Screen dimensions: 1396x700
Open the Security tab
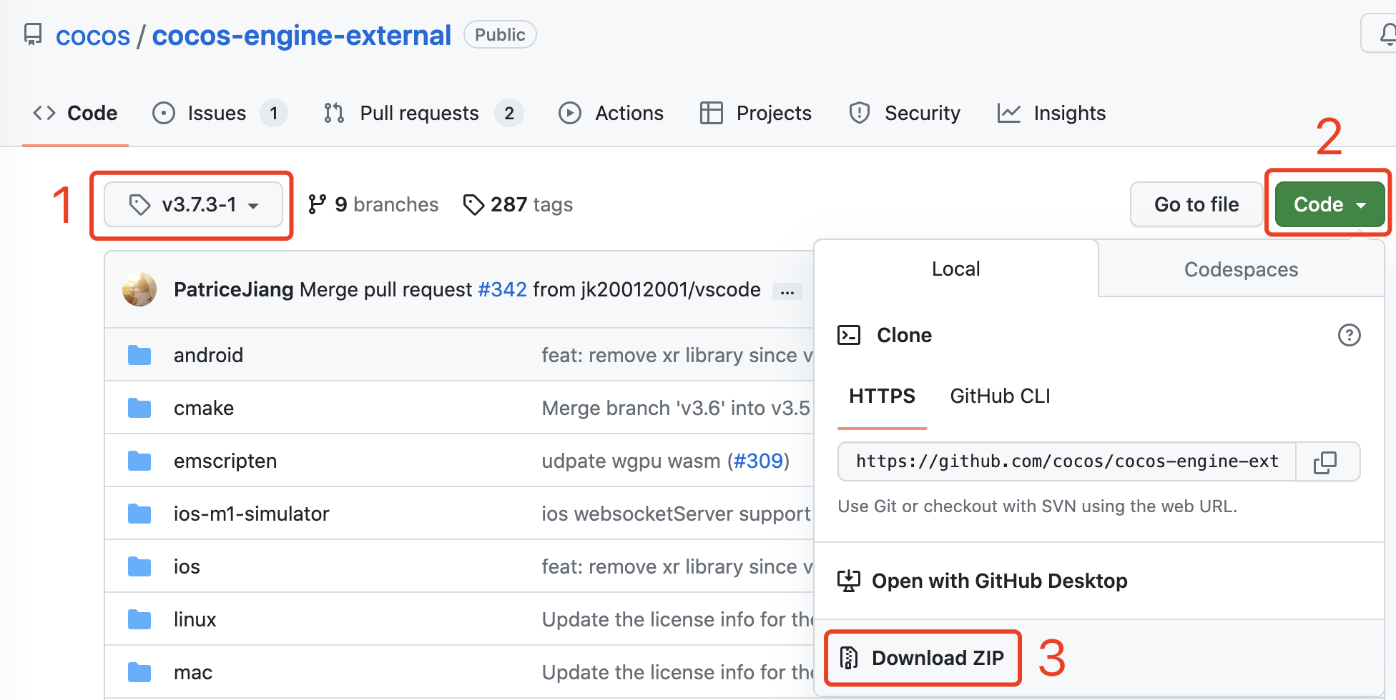(905, 113)
